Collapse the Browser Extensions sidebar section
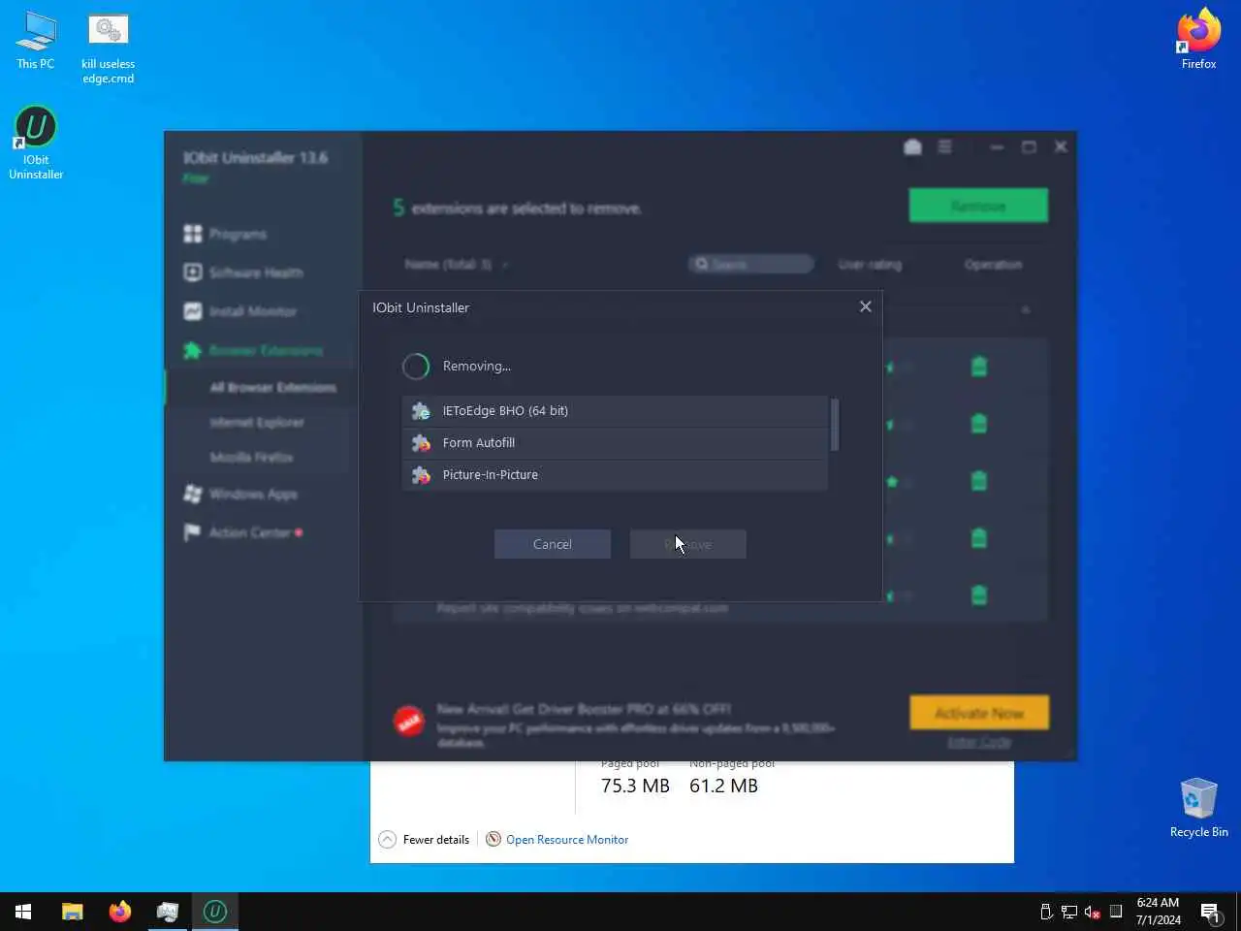The image size is (1241, 931). click(266, 350)
